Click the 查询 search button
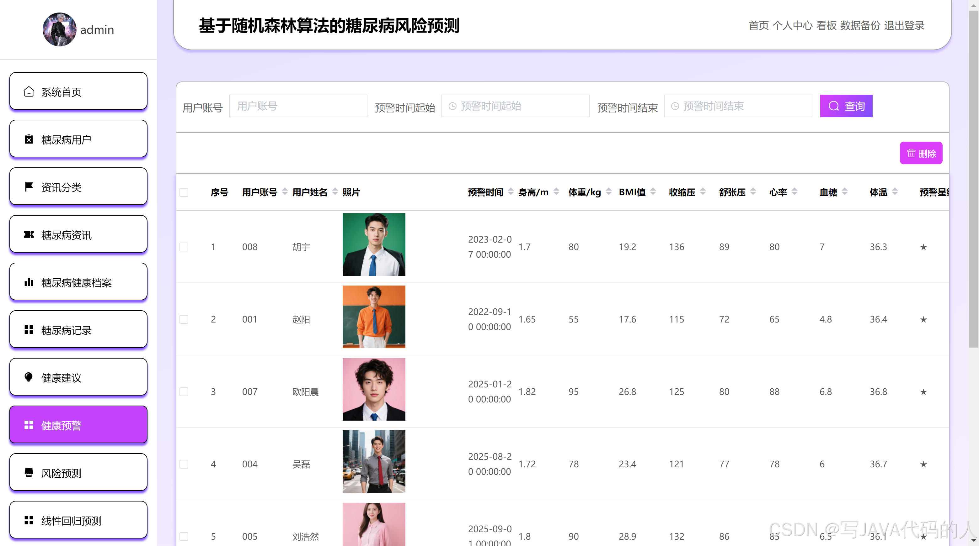979x546 pixels. click(846, 106)
